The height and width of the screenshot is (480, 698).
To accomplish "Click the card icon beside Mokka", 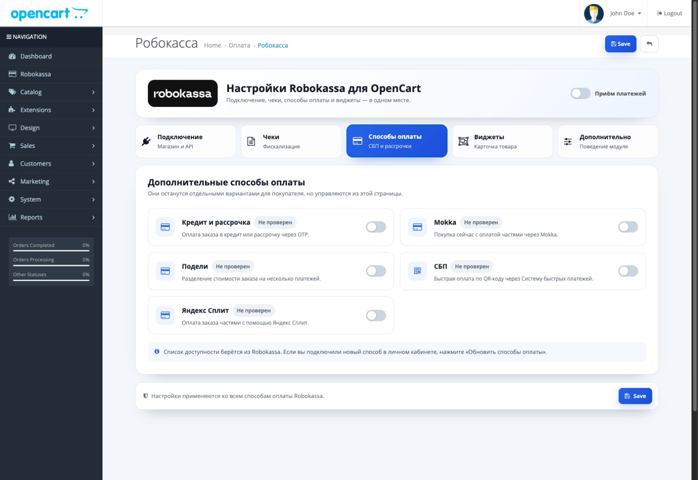I will point(417,227).
